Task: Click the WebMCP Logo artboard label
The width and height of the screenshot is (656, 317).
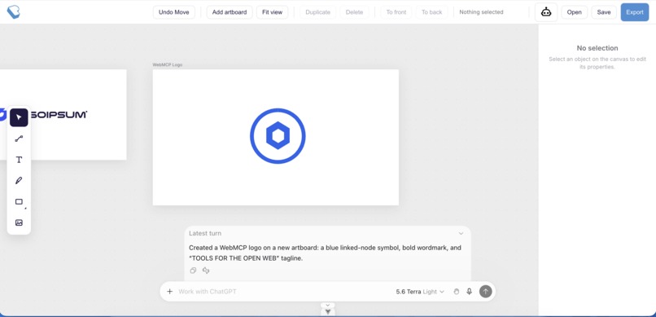Action: pos(168,65)
